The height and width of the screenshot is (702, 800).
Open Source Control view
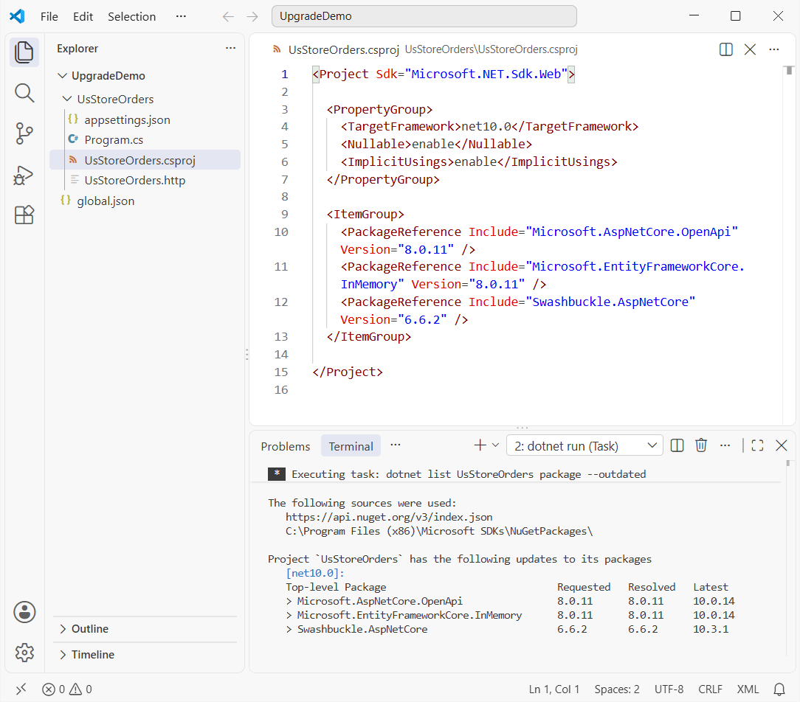[x=24, y=133]
